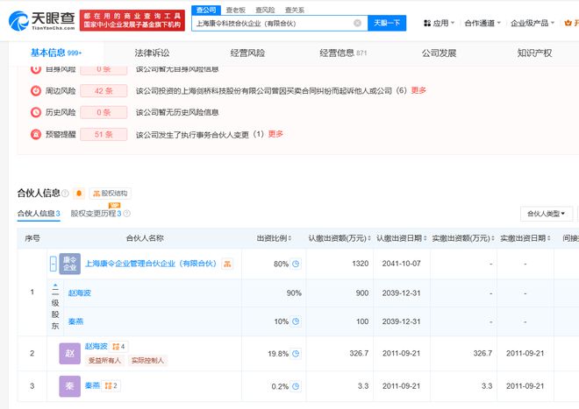The image size is (579, 409).
Task: Click the pie icon next to 19.8%
Action: click(x=296, y=354)
